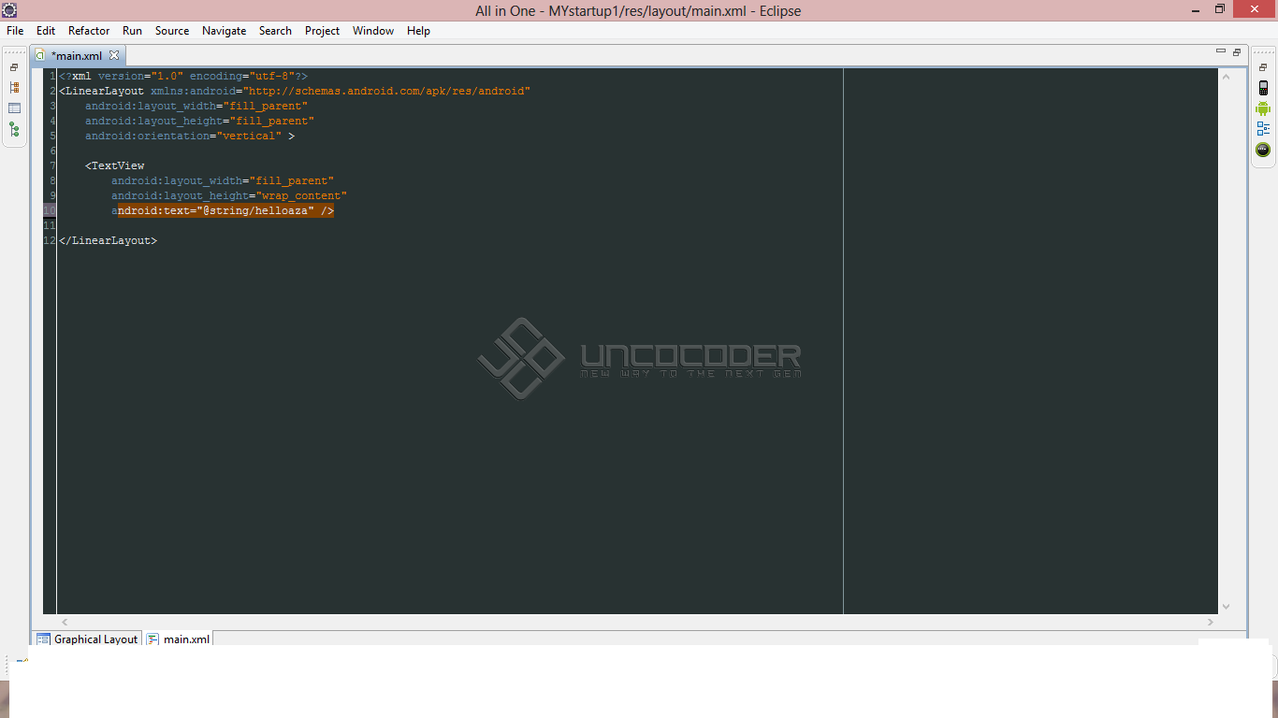Click the android:orientation="vertical" line

190,136
